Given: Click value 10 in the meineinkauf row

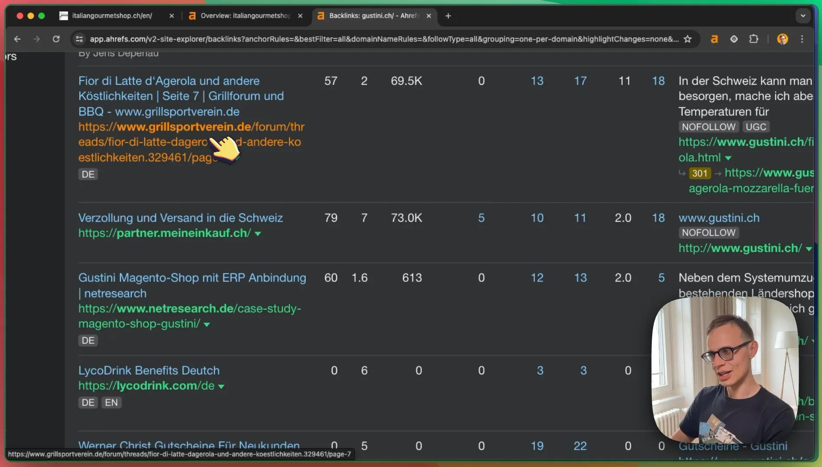Looking at the screenshot, I should (x=537, y=218).
